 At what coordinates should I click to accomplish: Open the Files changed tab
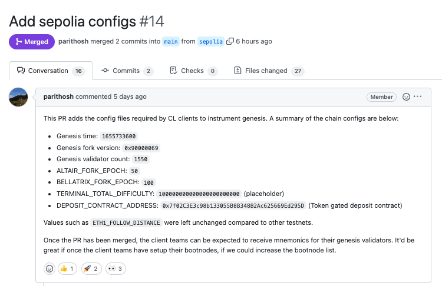point(269,71)
